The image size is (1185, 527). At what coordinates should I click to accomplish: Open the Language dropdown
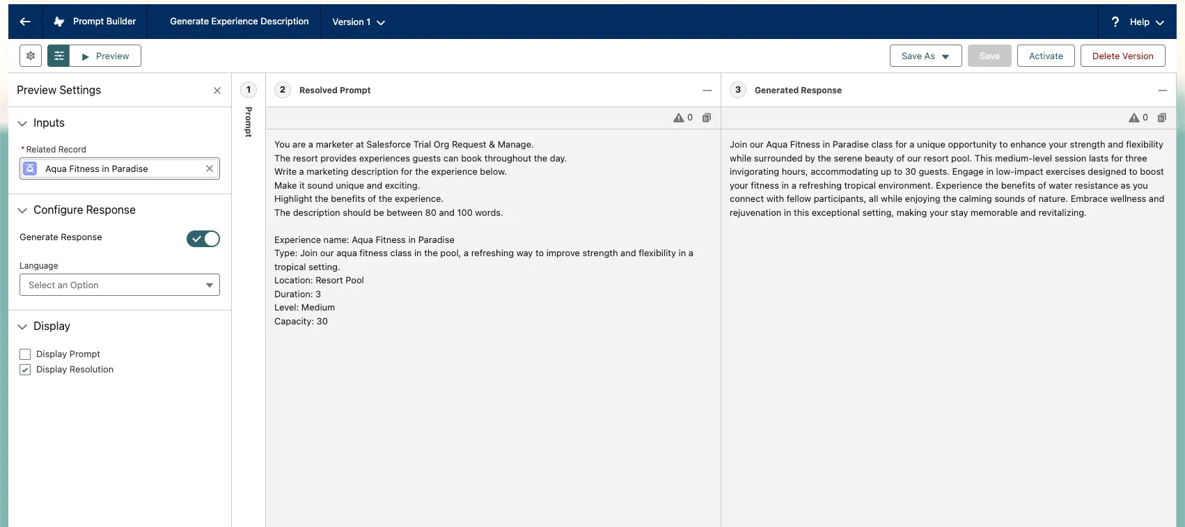[x=120, y=285]
